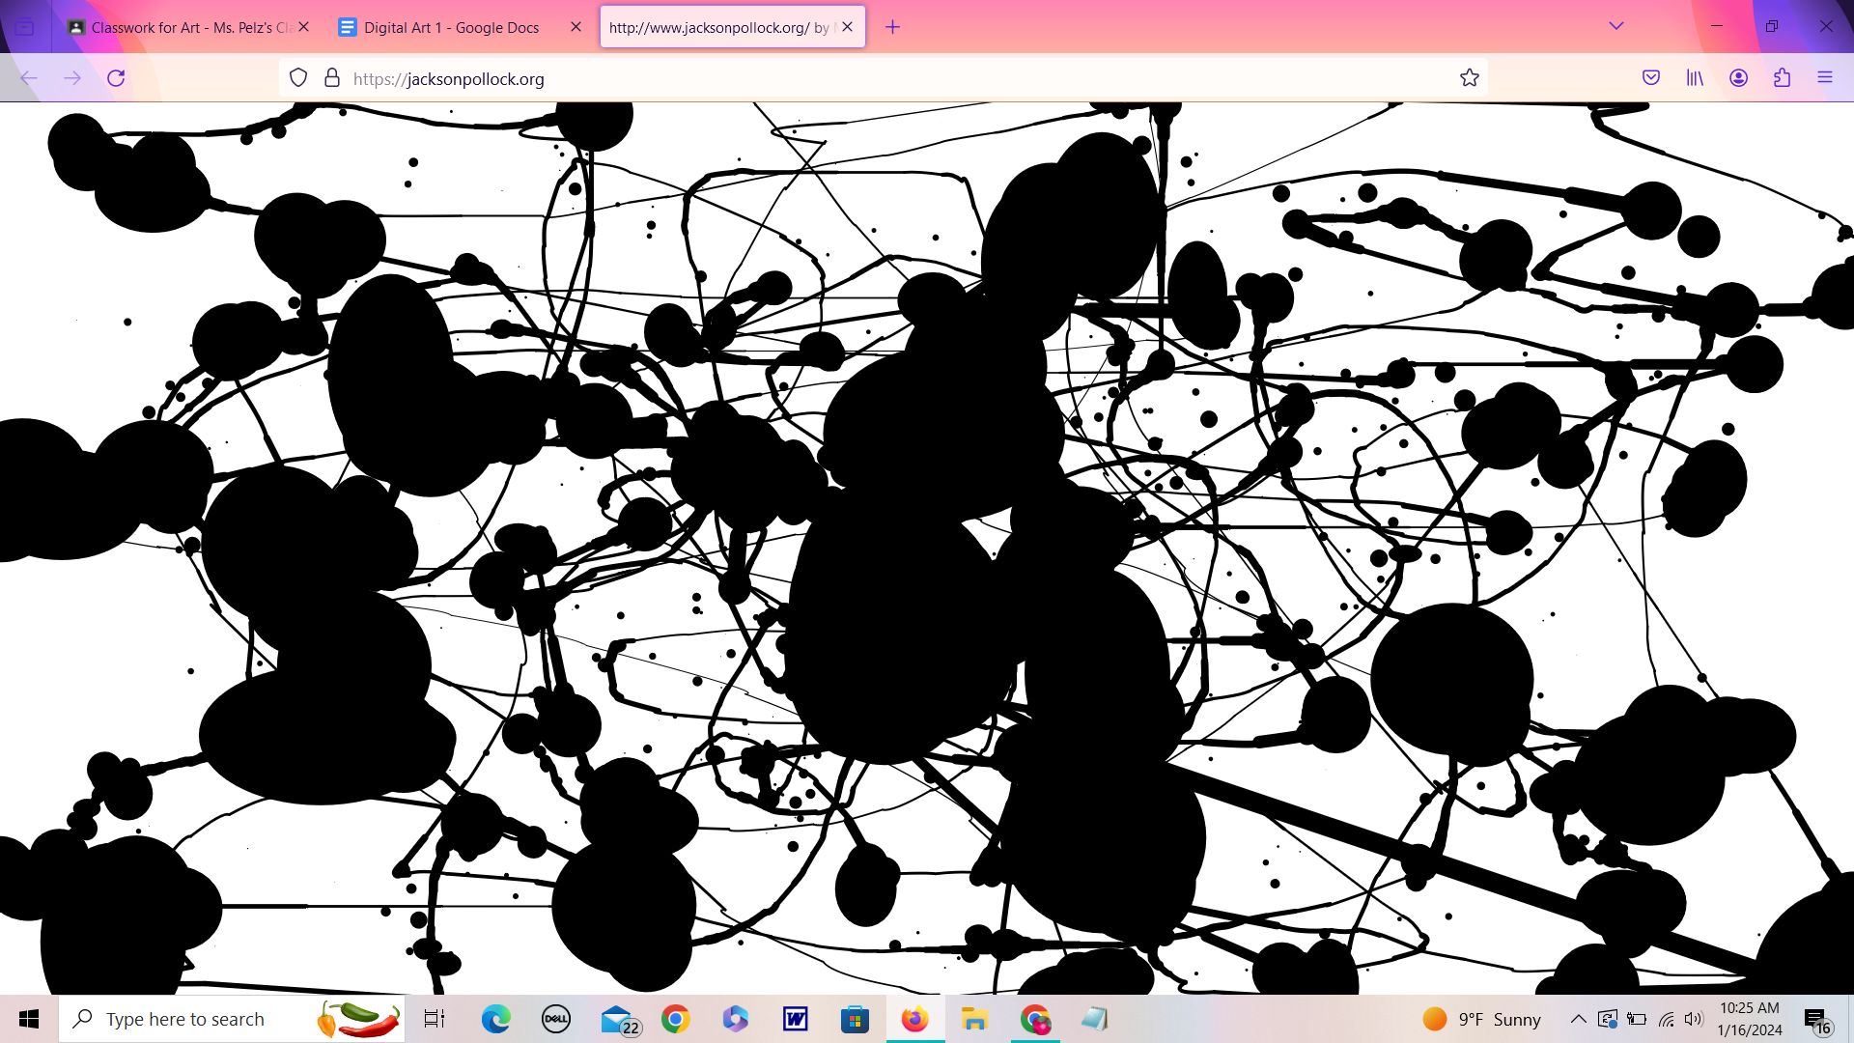Image resolution: width=1854 pixels, height=1043 pixels.
Task: Open Microsoft Word from taskbar
Action: point(795,1019)
